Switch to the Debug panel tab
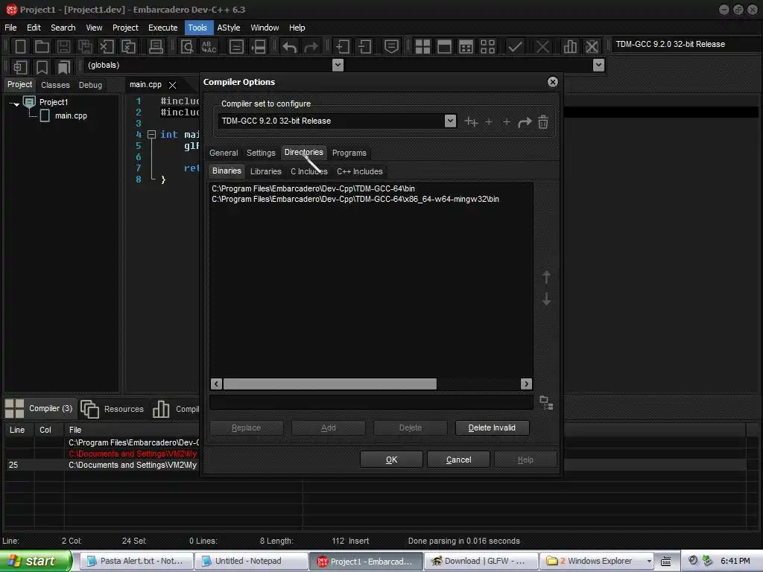Image resolution: width=763 pixels, height=572 pixels. [90, 85]
